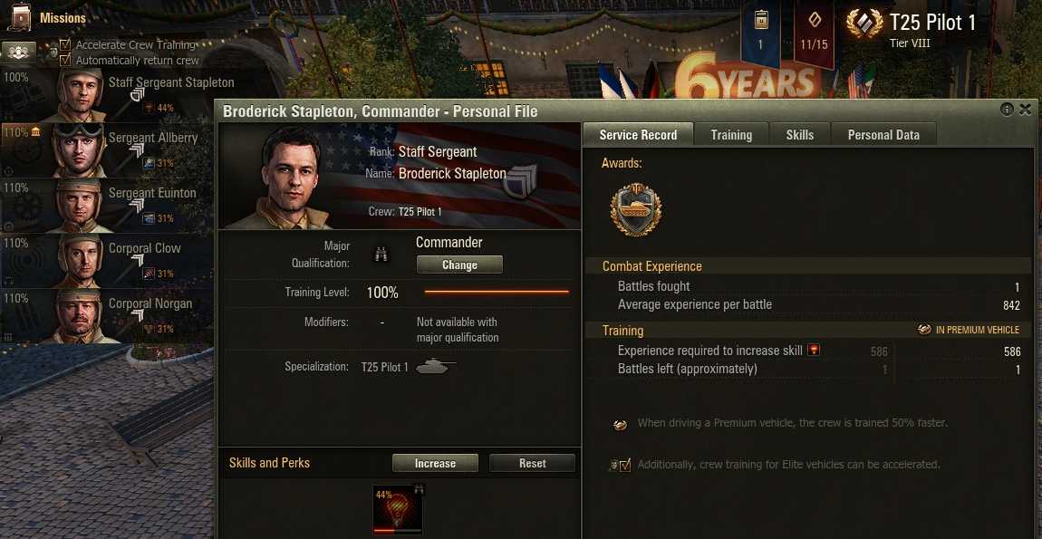Select crew member Sergeant Allberry

[108, 150]
